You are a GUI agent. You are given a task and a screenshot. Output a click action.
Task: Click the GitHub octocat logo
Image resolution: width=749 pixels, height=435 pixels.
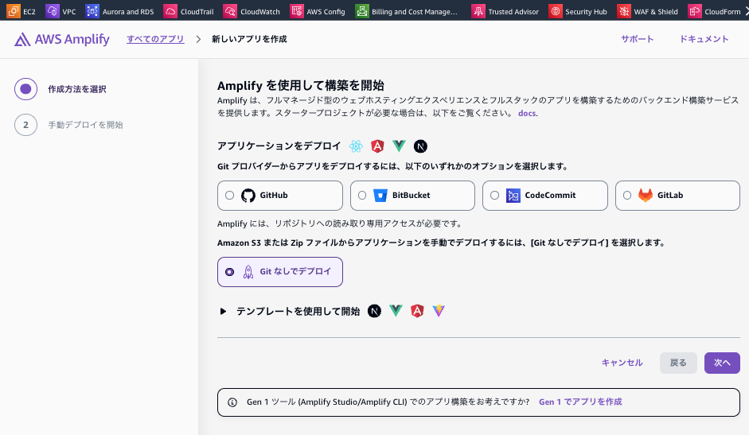[248, 196]
